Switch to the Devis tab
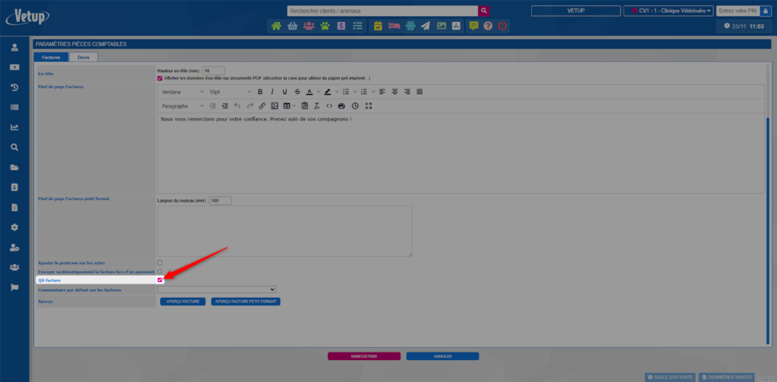The width and height of the screenshot is (777, 382). tap(83, 57)
